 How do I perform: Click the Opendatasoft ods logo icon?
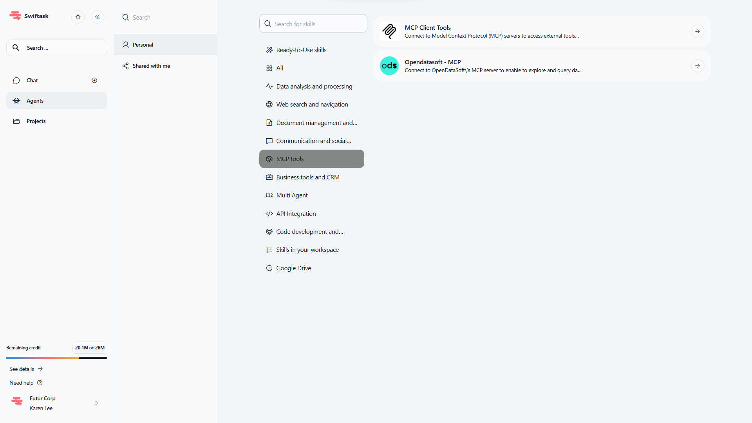coord(389,66)
